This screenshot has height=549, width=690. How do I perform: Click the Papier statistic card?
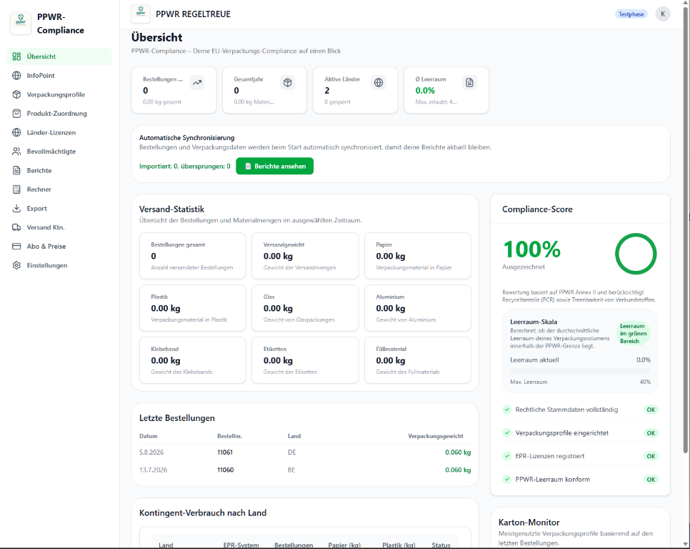(x=418, y=256)
